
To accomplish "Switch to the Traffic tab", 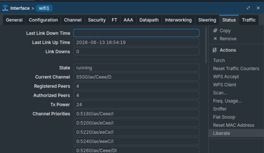I will pos(249,20).
